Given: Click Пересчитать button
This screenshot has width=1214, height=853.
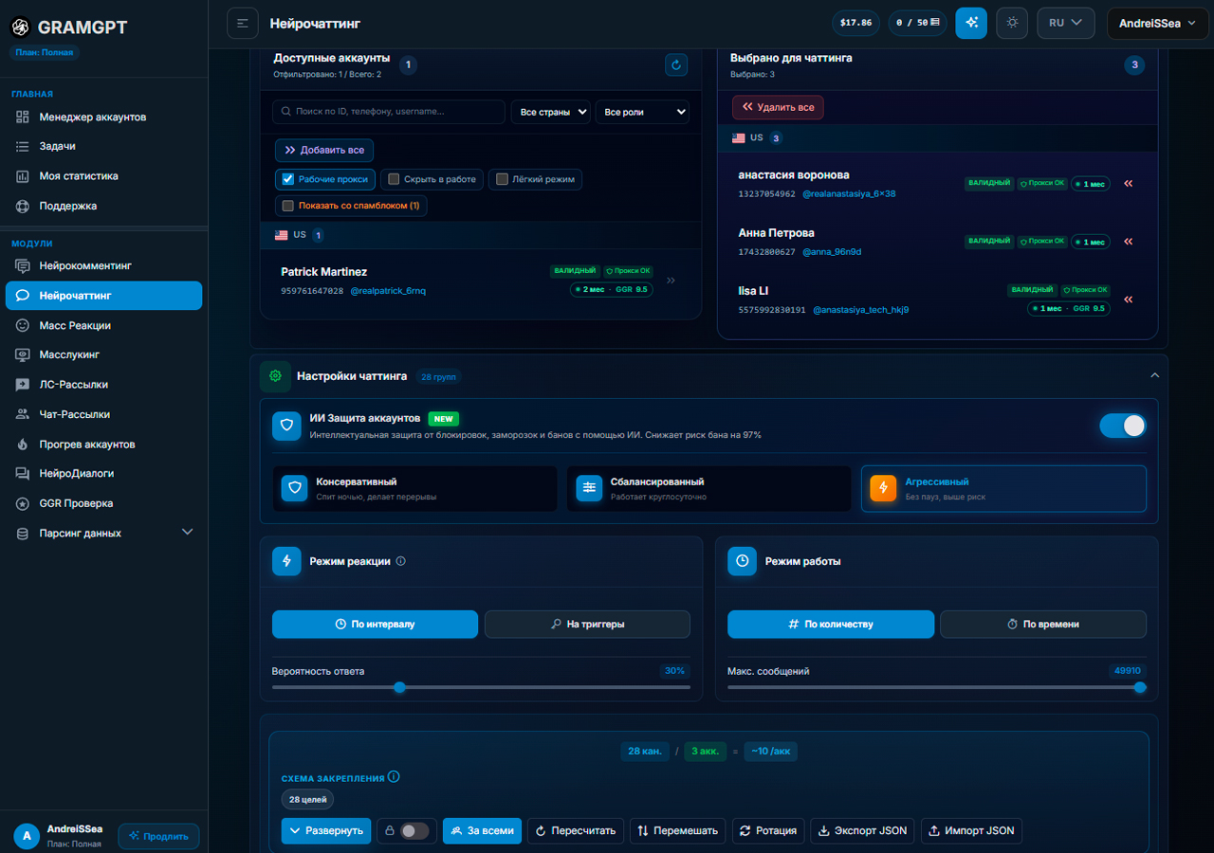Looking at the screenshot, I should click(x=576, y=830).
